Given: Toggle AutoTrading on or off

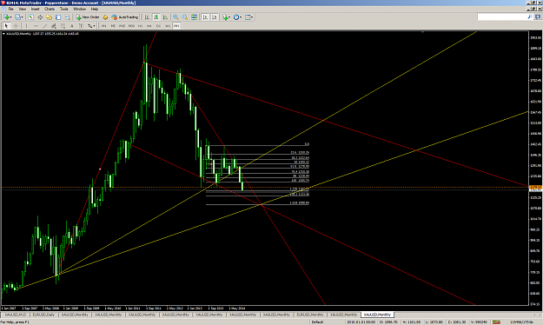Looking at the screenshot, I should click(x=124, y=17).
